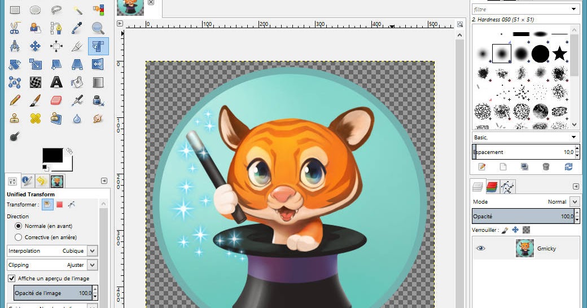Select the Select by Color tool
587x308 pixels.
click(98, 10)
